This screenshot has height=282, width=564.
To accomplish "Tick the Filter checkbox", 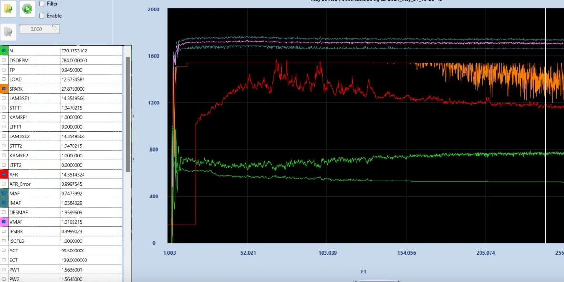I will (x=42, y=4).
